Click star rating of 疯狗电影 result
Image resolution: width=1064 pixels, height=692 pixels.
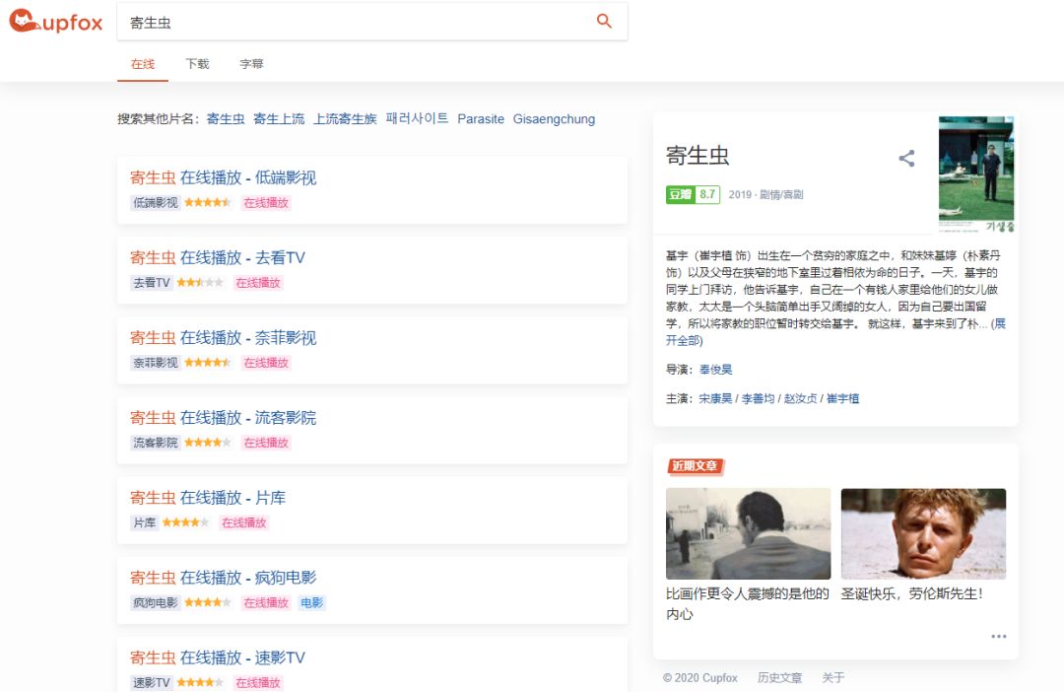click(x=208, y=603)
